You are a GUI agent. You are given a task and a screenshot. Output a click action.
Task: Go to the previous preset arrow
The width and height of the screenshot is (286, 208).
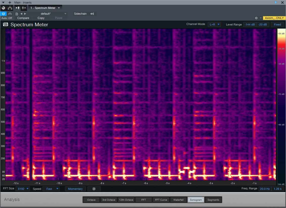[21, 14]
